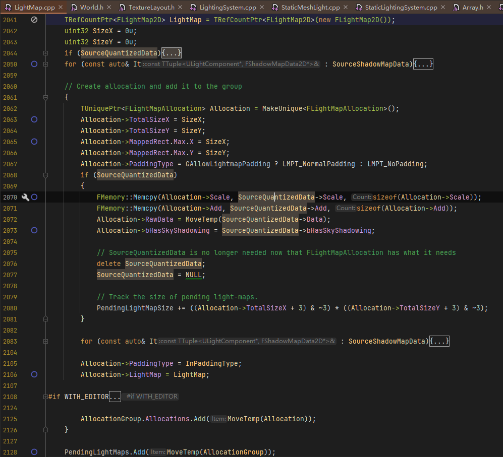
Task: Open the {...} placeholder at end of line 2050
Action: pos(423,64)
